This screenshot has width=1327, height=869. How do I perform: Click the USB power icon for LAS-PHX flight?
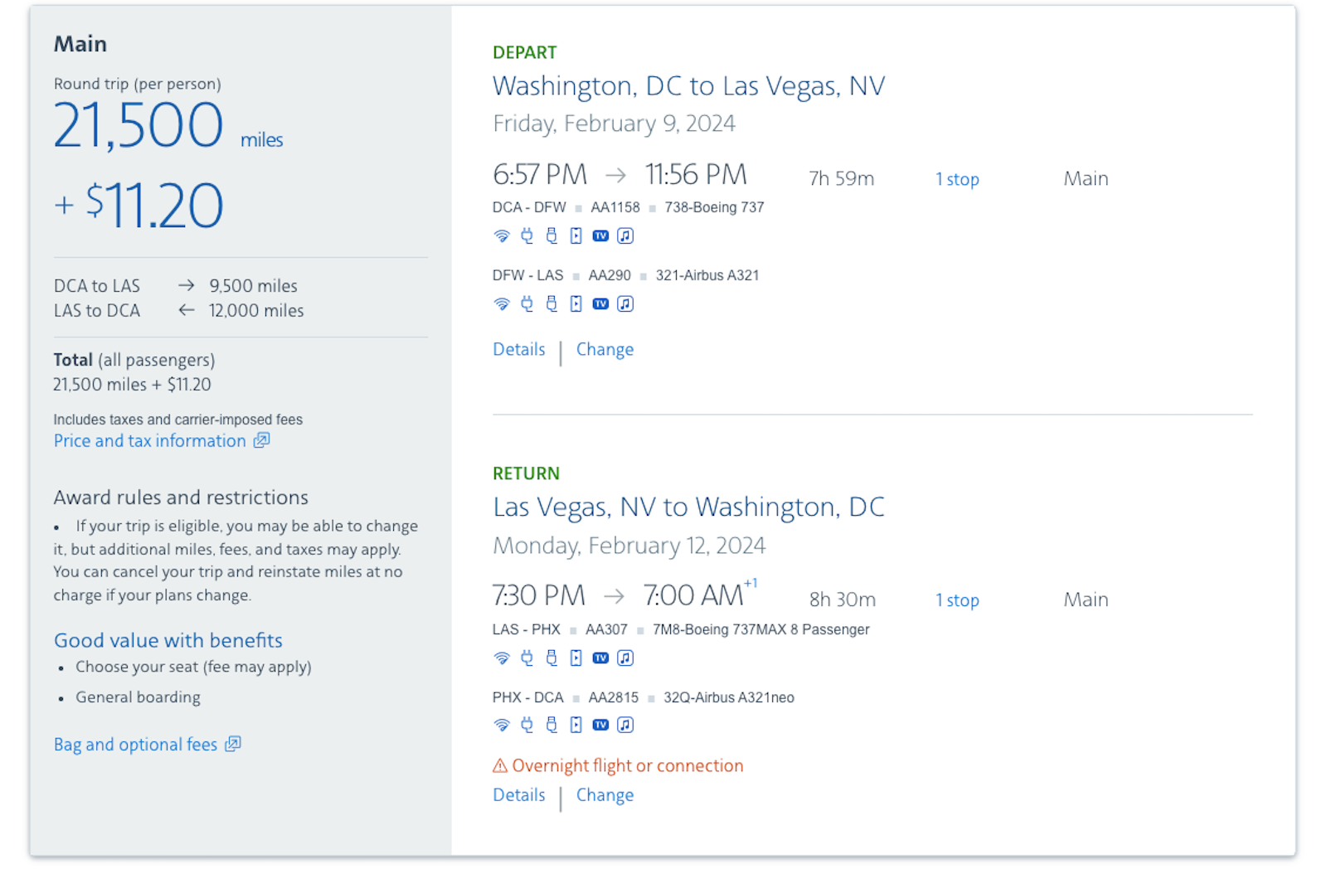[552, 658]
